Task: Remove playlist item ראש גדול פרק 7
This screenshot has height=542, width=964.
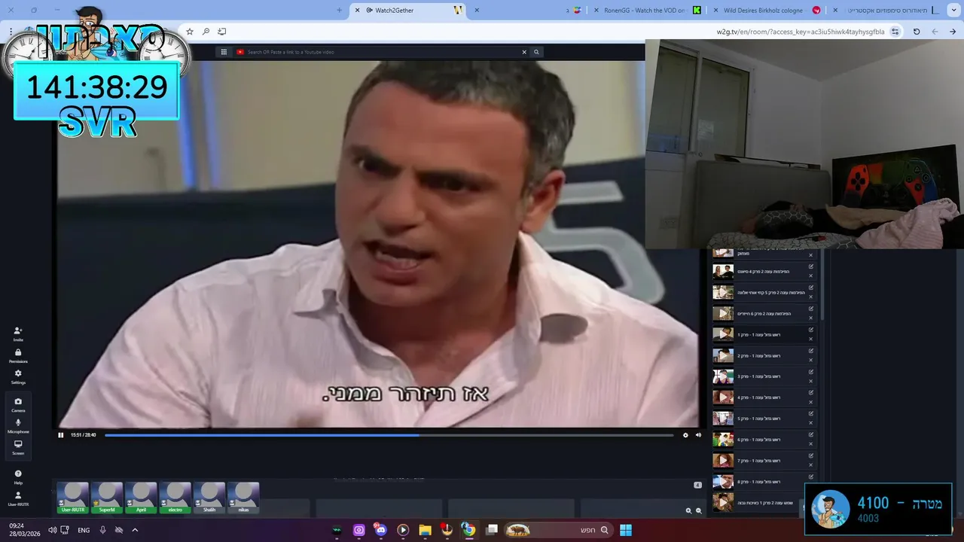Action: (811, 465)
